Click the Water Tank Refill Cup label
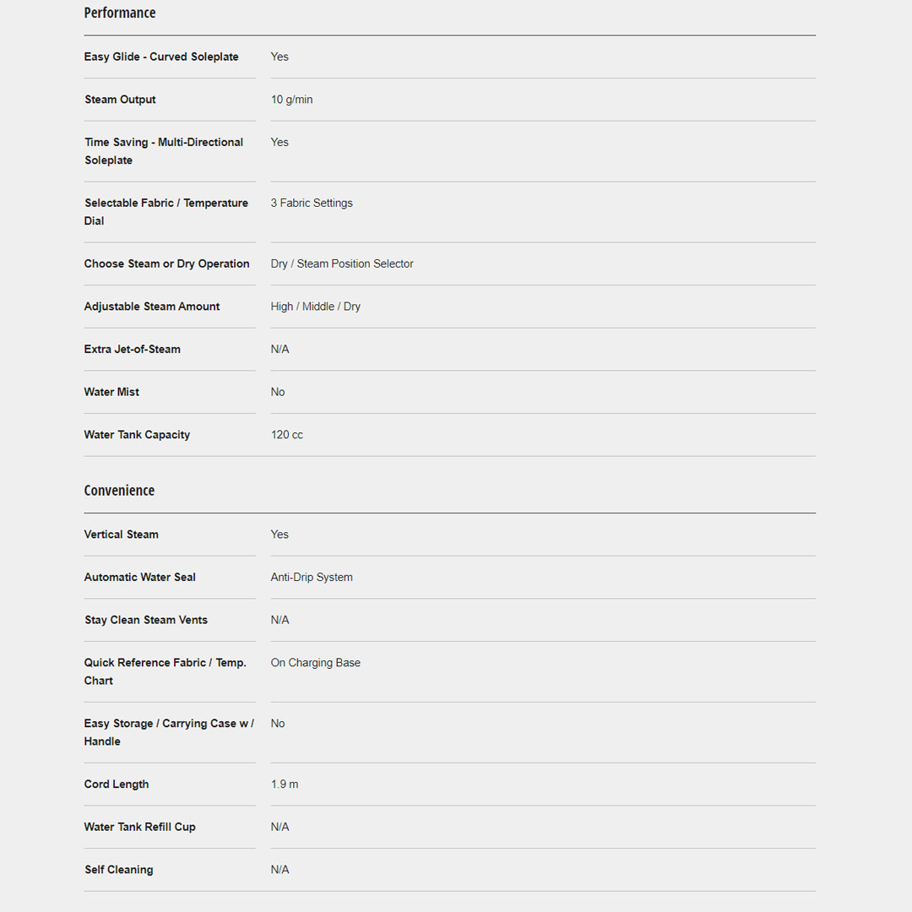 139,827
